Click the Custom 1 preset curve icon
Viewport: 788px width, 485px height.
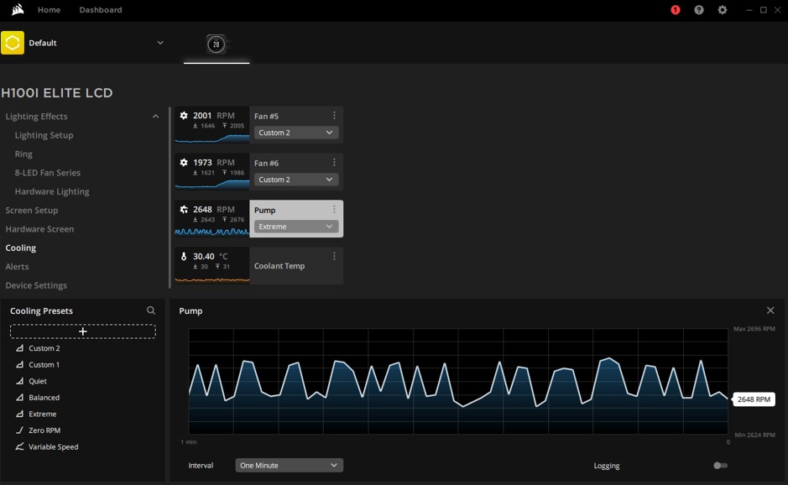click(x=19, y=365)
